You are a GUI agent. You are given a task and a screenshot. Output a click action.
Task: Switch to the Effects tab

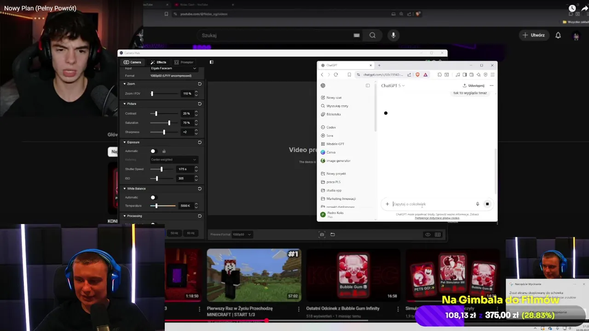coord(158,62)
